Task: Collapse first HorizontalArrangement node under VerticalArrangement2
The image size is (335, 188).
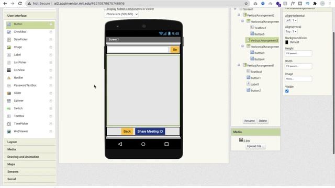Action: click(242, 21)
